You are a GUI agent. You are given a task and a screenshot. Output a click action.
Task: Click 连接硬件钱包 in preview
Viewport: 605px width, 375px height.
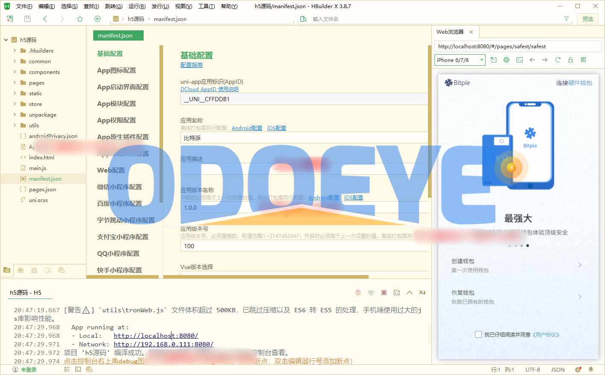(x=574, y=83)
